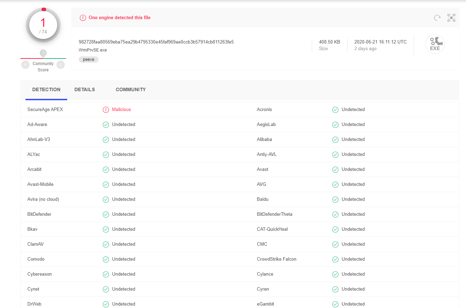Click the green check icon for CrowdStrike Falcon
The image size is (466, 308).
[x=335, y=259]
